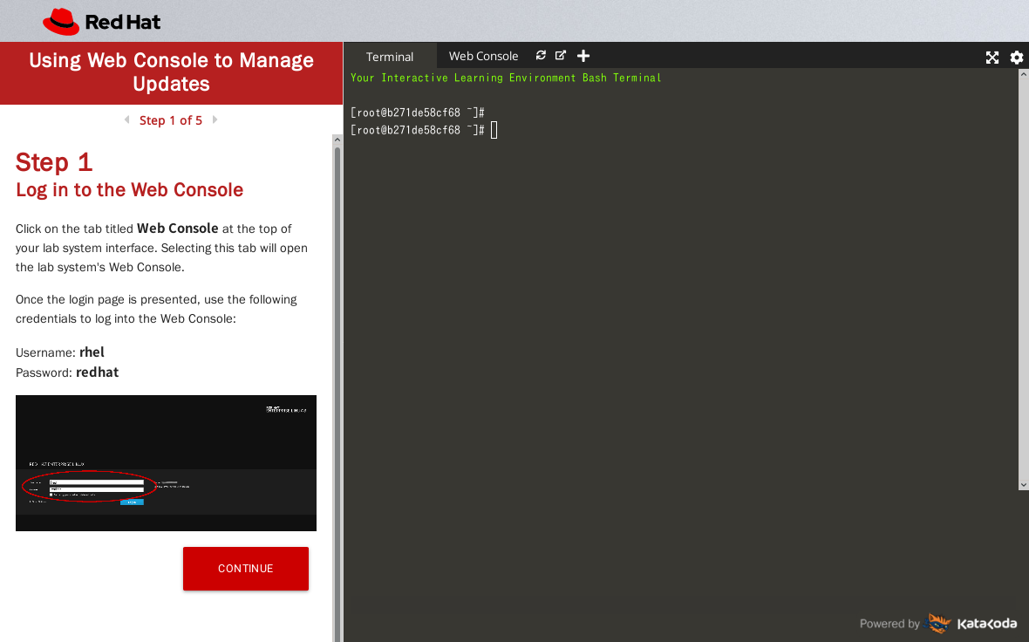Go to the previous step arrow
Image resolution: width=1029 pixels, height=642 pixels.
[126, 120]
